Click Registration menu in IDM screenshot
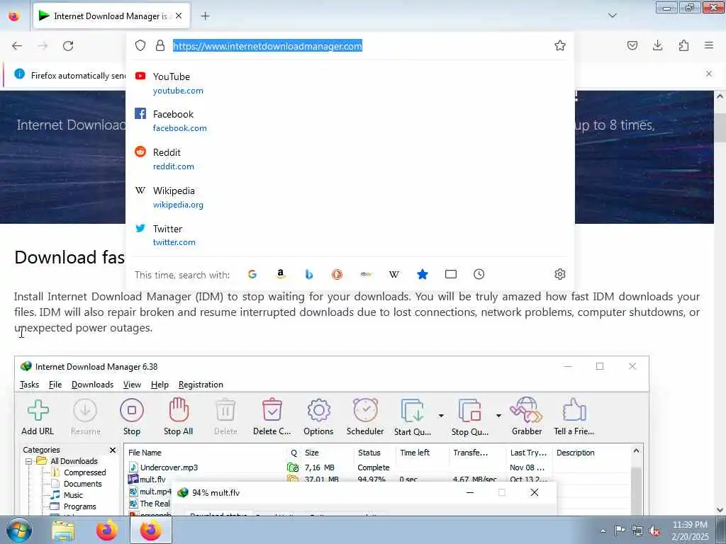The height and width of the screenshot is (544, 726). 201,385
